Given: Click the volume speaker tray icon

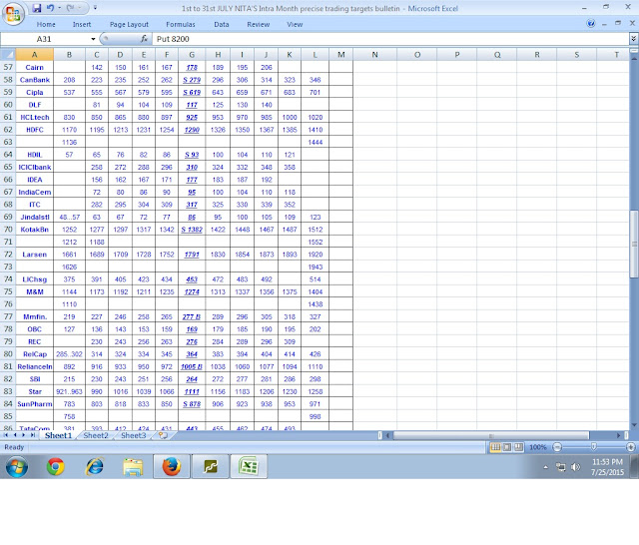Looking at the screenshot, I should (x=575, y=467).
